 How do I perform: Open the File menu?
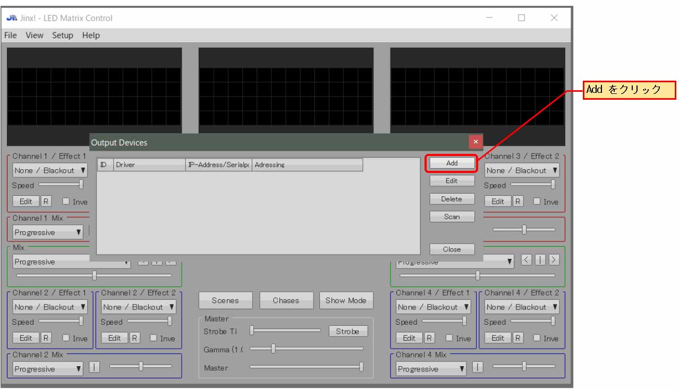click(x=10, y=36)
